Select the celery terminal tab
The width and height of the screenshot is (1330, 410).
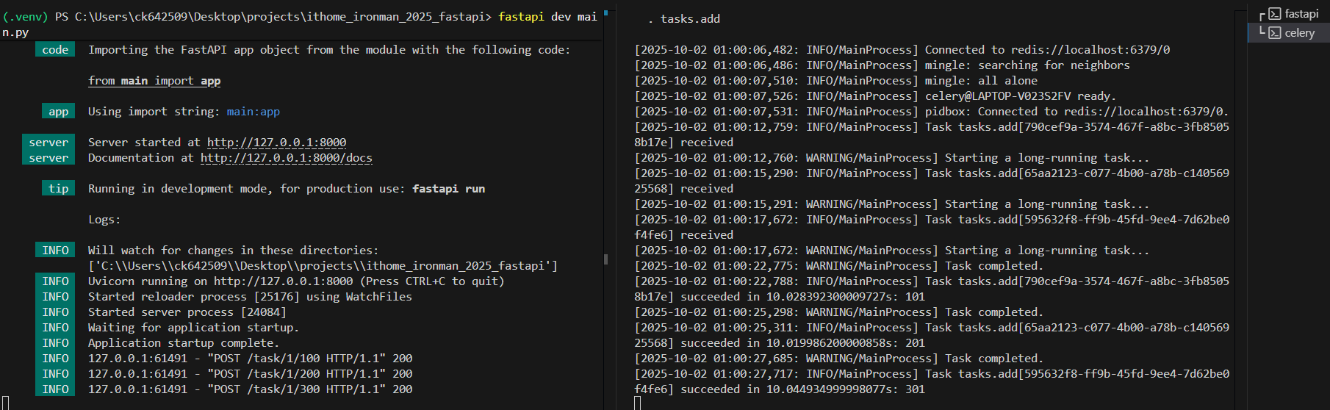(x=1299, y=33)
